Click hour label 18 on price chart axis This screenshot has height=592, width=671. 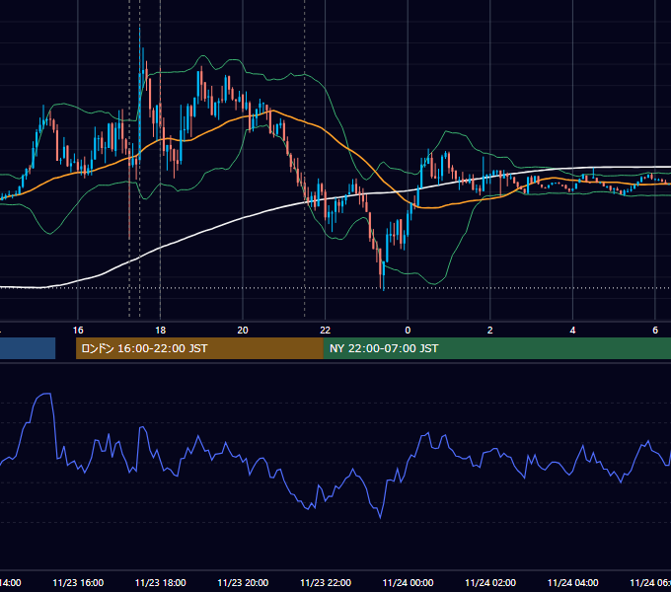tap(161, 331)
